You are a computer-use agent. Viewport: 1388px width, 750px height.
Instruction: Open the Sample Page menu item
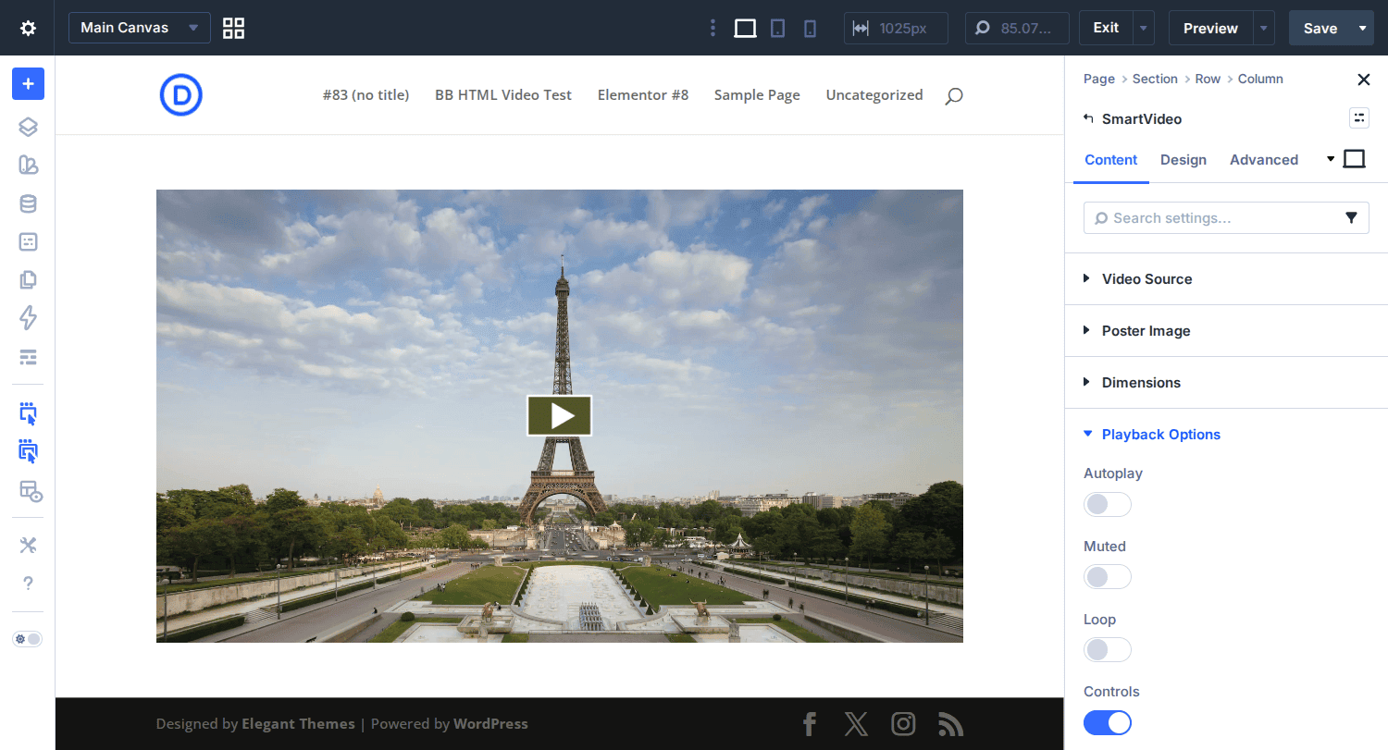(757, 95)
